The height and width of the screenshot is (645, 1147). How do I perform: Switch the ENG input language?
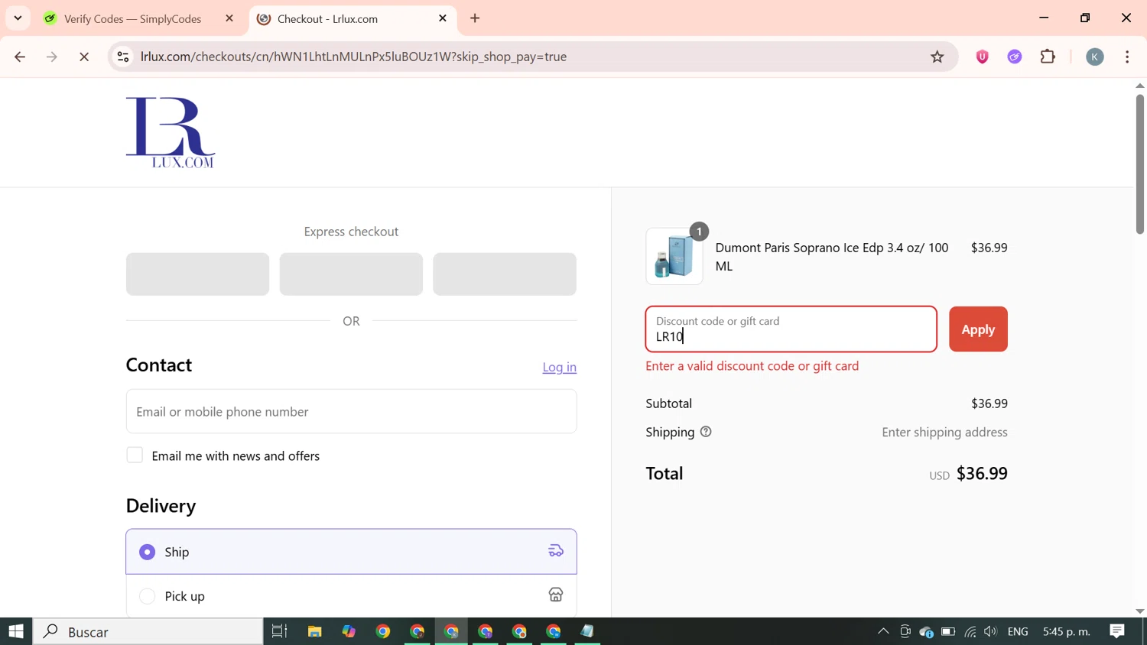click(x=1018, y=631)
